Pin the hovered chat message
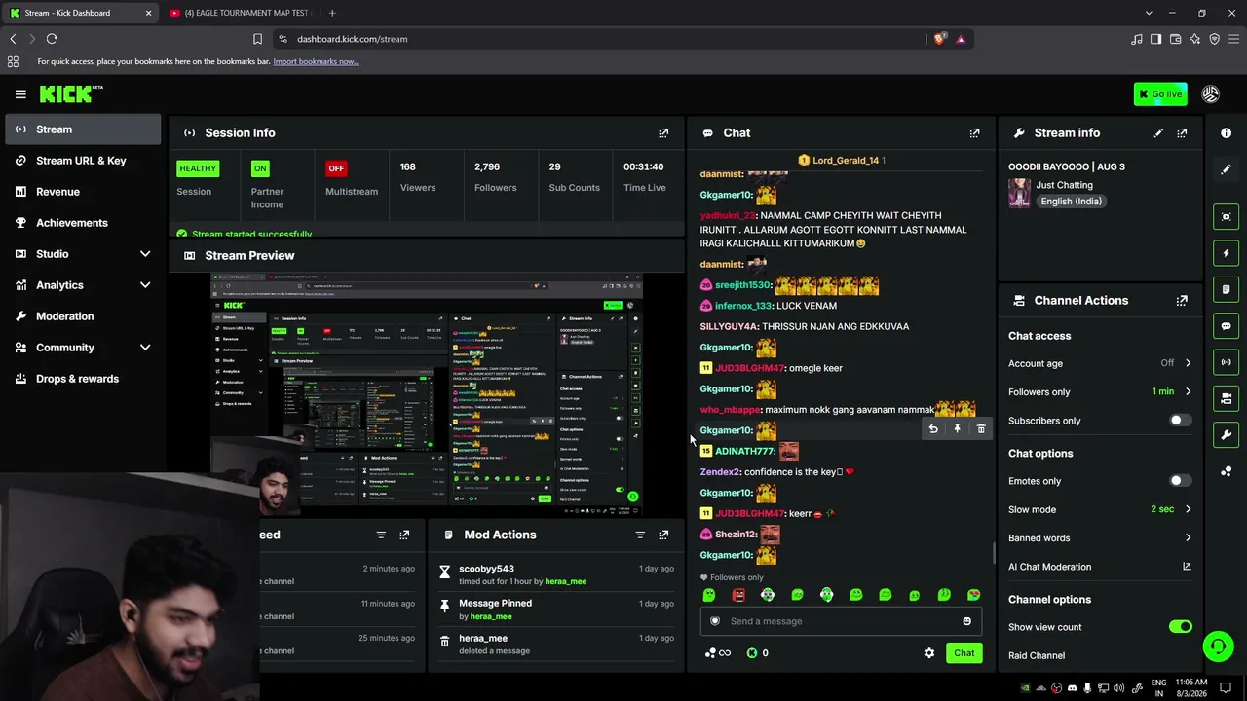The image size is (1247, 701). [957, 429]
